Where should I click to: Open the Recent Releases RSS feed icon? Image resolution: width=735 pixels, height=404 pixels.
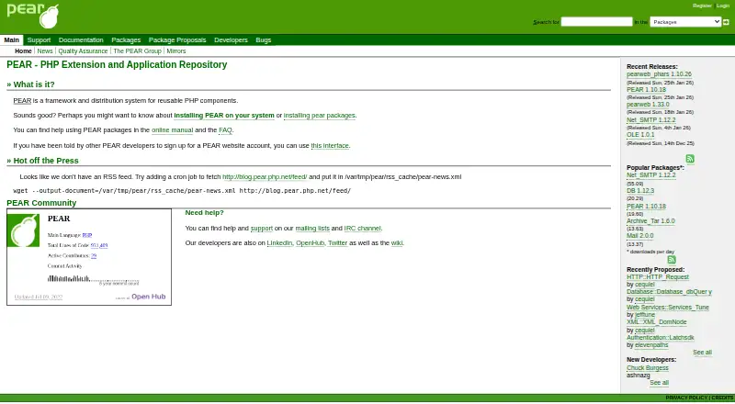point(690,159)
